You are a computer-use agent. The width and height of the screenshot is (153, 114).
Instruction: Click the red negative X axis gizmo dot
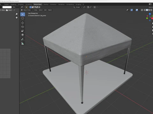147,16
